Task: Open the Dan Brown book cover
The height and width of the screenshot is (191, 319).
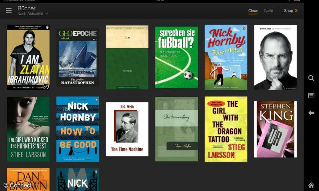Action: click(x=28, y=180)
